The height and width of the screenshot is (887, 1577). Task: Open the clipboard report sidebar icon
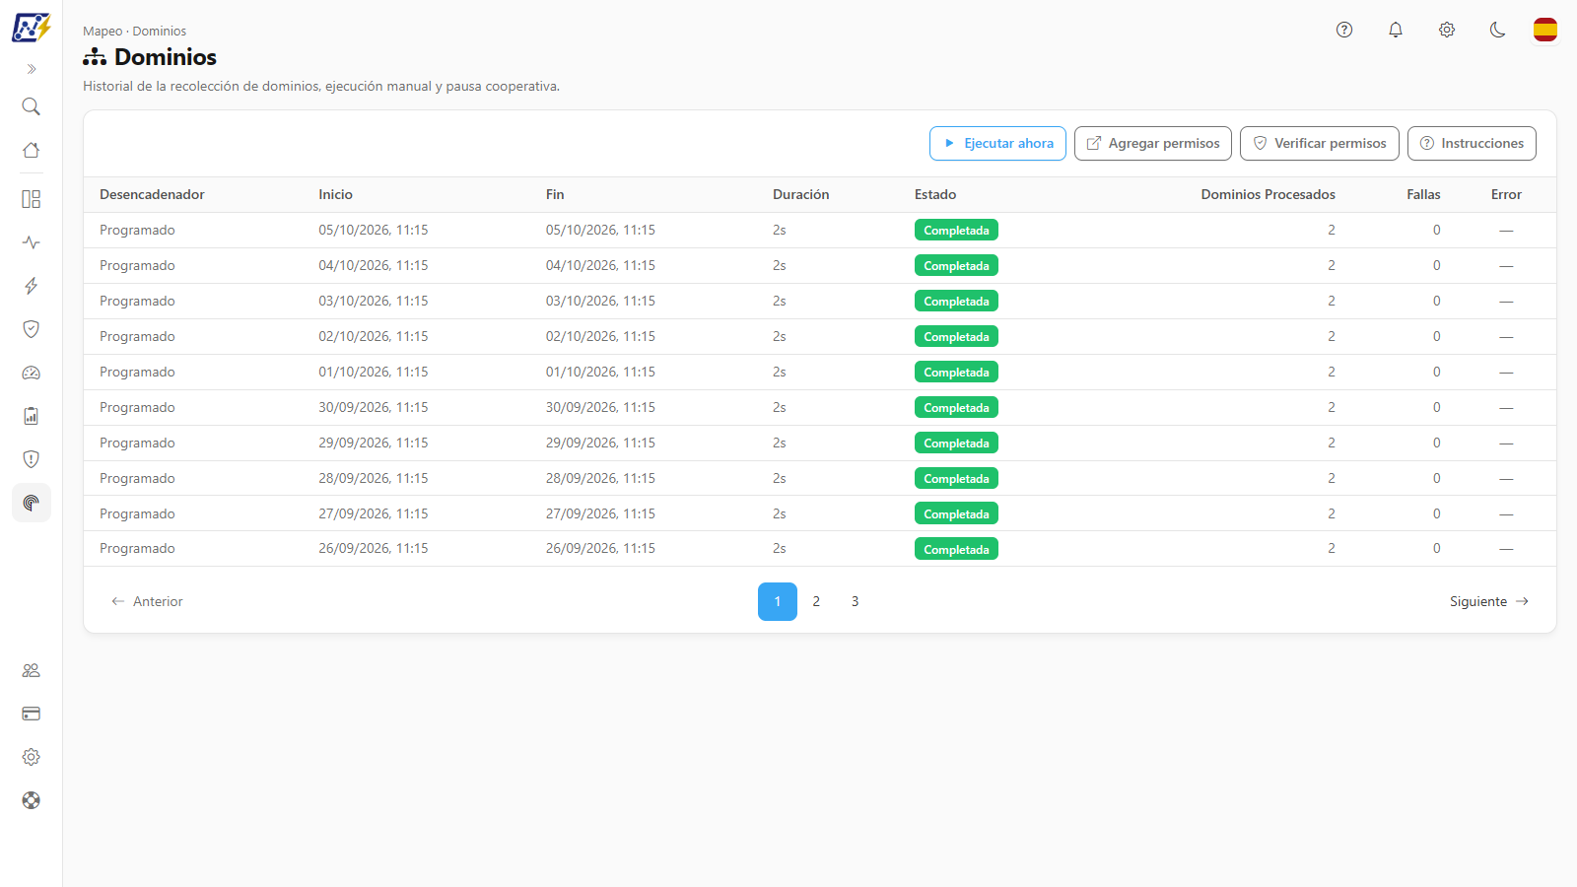tap(32, 416)
